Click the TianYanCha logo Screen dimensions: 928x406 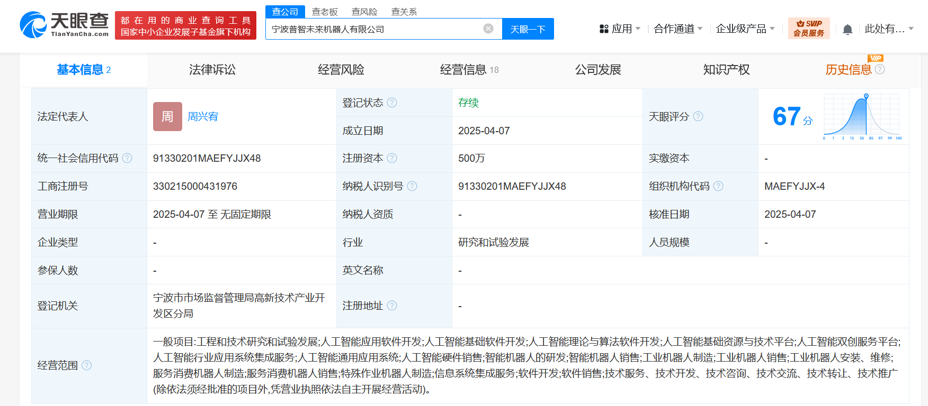pos(64,25)
